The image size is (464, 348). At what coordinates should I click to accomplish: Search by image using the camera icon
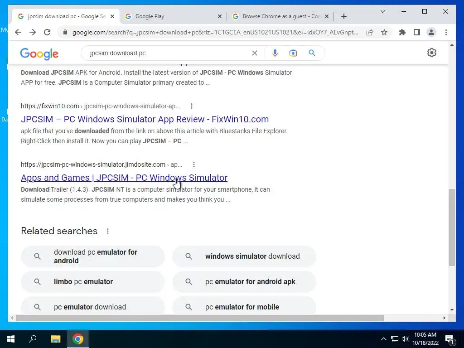pyautogui.click(x=293, y=53)
